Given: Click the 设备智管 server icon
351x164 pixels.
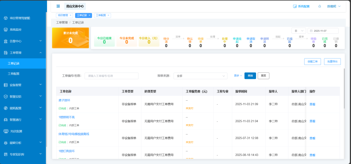Looking at the screenshot, I should point(6,85).
